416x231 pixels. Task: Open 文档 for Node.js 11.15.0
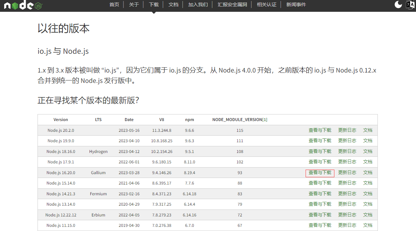pyautogui.click(x=368, y=225)
